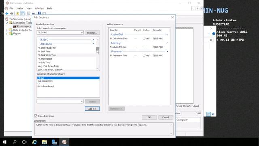Select added Available MBytes row

[139, 47]
